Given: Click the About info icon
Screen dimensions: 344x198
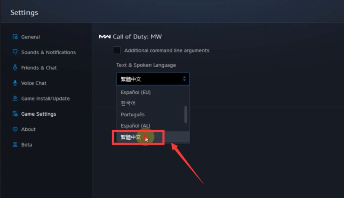Looking at the screenshot, I should pyautogui.click(x=15, y=129).
